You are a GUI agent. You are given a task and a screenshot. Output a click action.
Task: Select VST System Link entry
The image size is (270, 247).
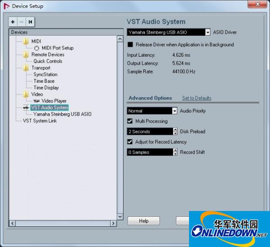(40, 121)
